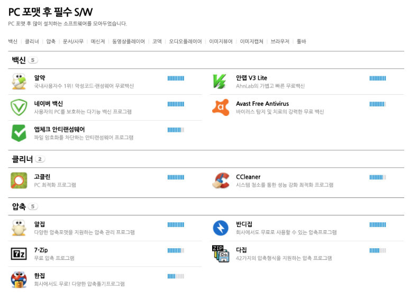Click description '무료 압축 프로그램'
This screenshot has height=298, width=410.
point(54,258)
